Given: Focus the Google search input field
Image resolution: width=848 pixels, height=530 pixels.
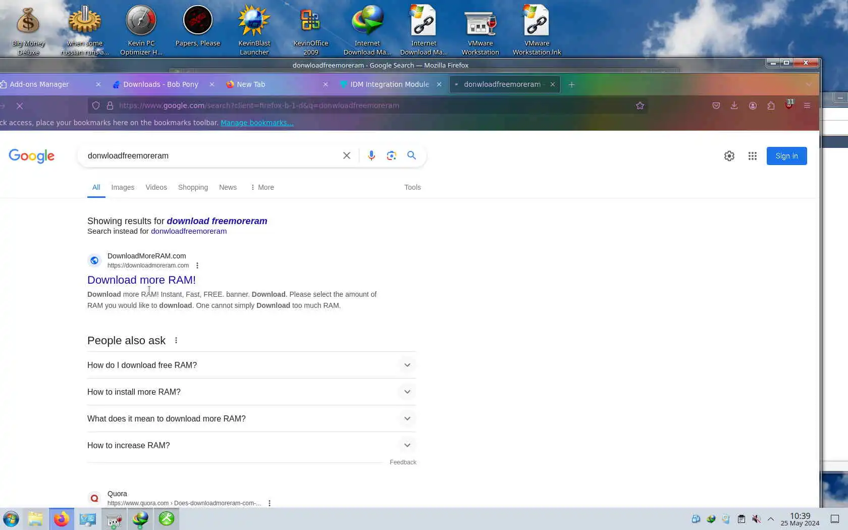Looking at the screenshot, I should pyautogui.click(x=212, y=155).
